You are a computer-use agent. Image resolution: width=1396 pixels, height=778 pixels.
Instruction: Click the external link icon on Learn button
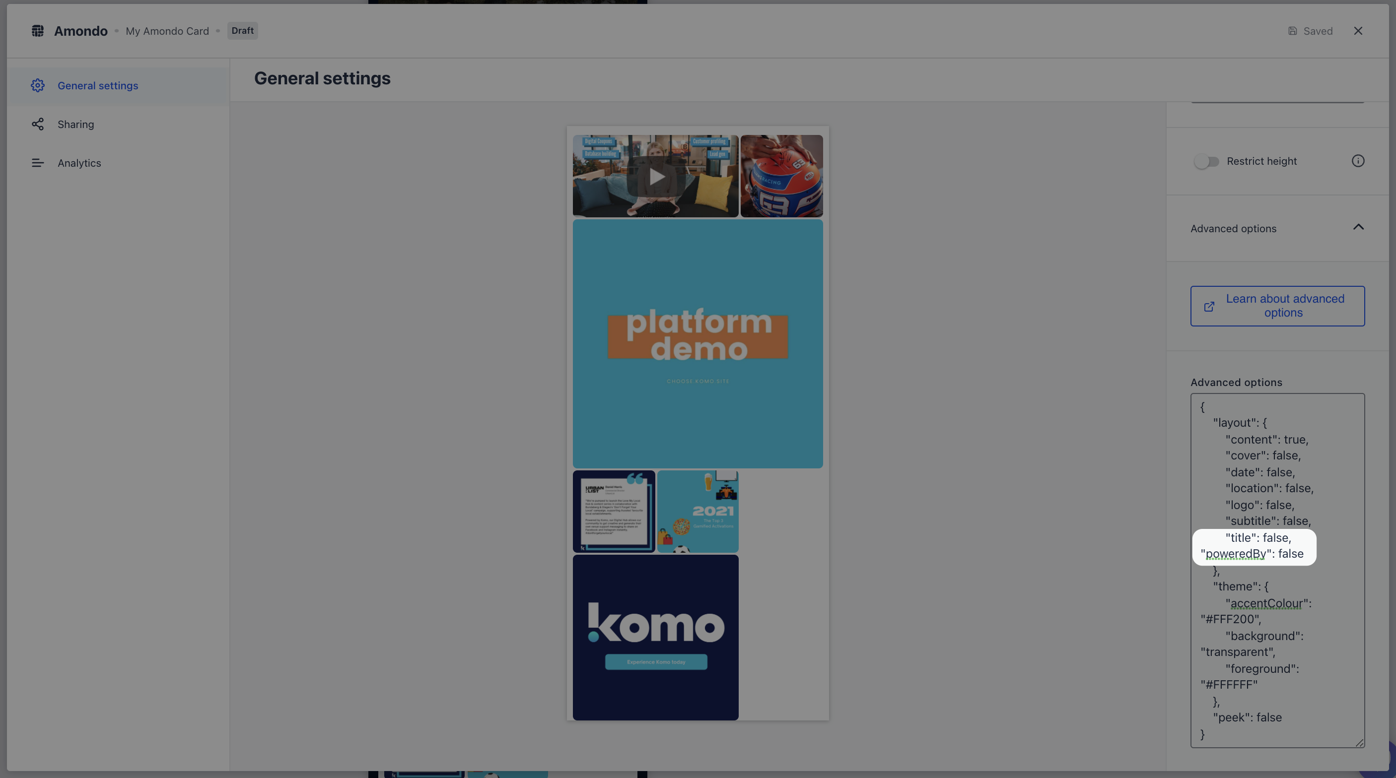click(1209, 307)
